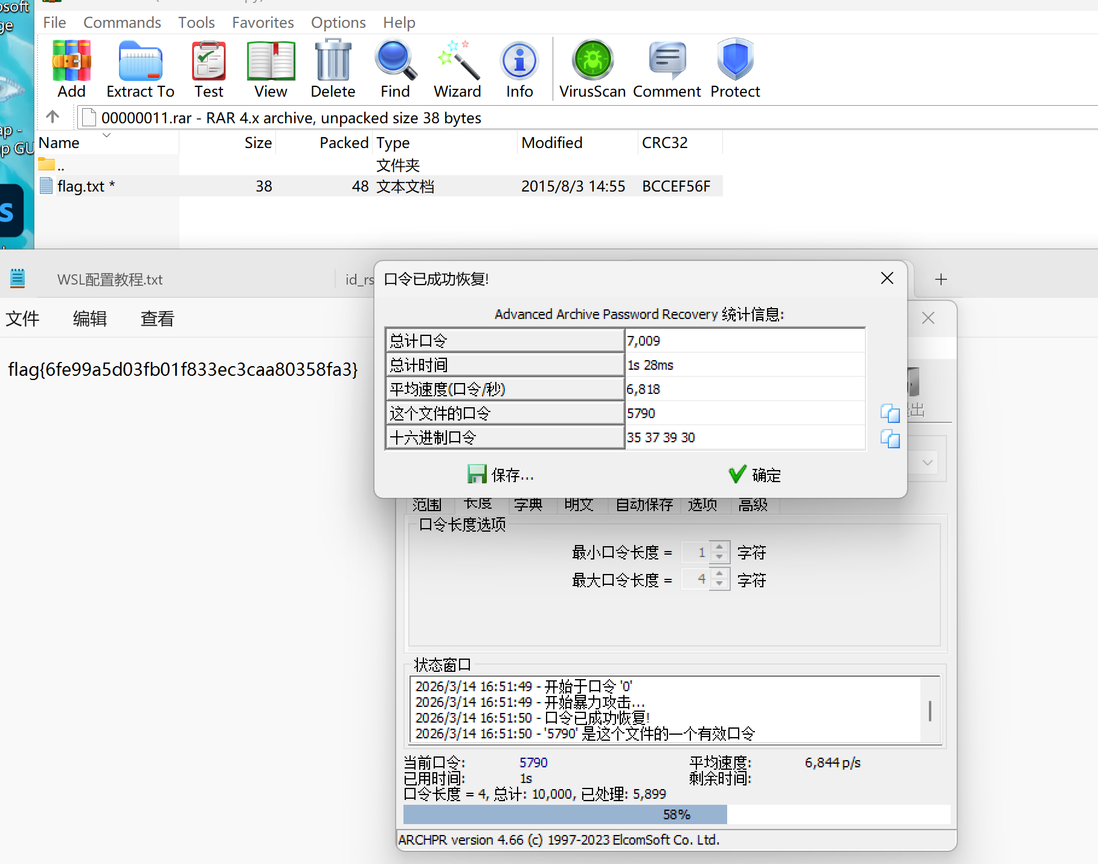Open the Commands menu
Screen dimensions: 1098x864
122,22
